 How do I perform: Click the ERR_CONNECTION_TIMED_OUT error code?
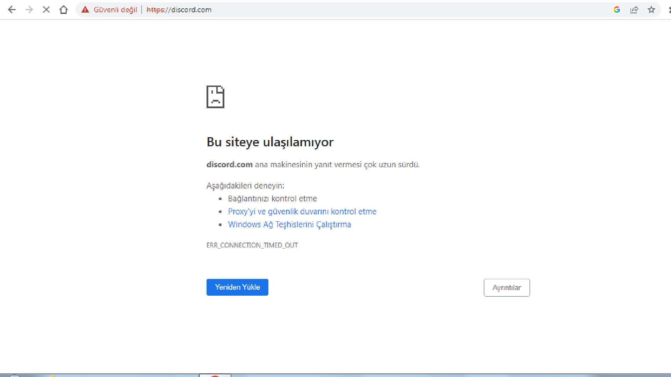(252, 245)
